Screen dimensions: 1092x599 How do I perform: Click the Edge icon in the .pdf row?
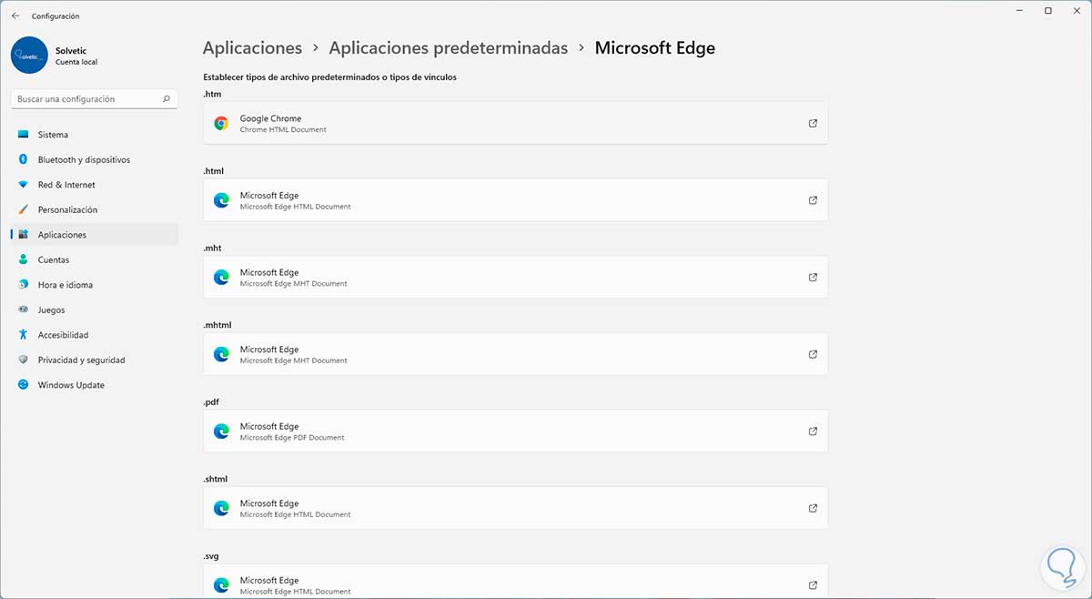click(x=220, y=431)
